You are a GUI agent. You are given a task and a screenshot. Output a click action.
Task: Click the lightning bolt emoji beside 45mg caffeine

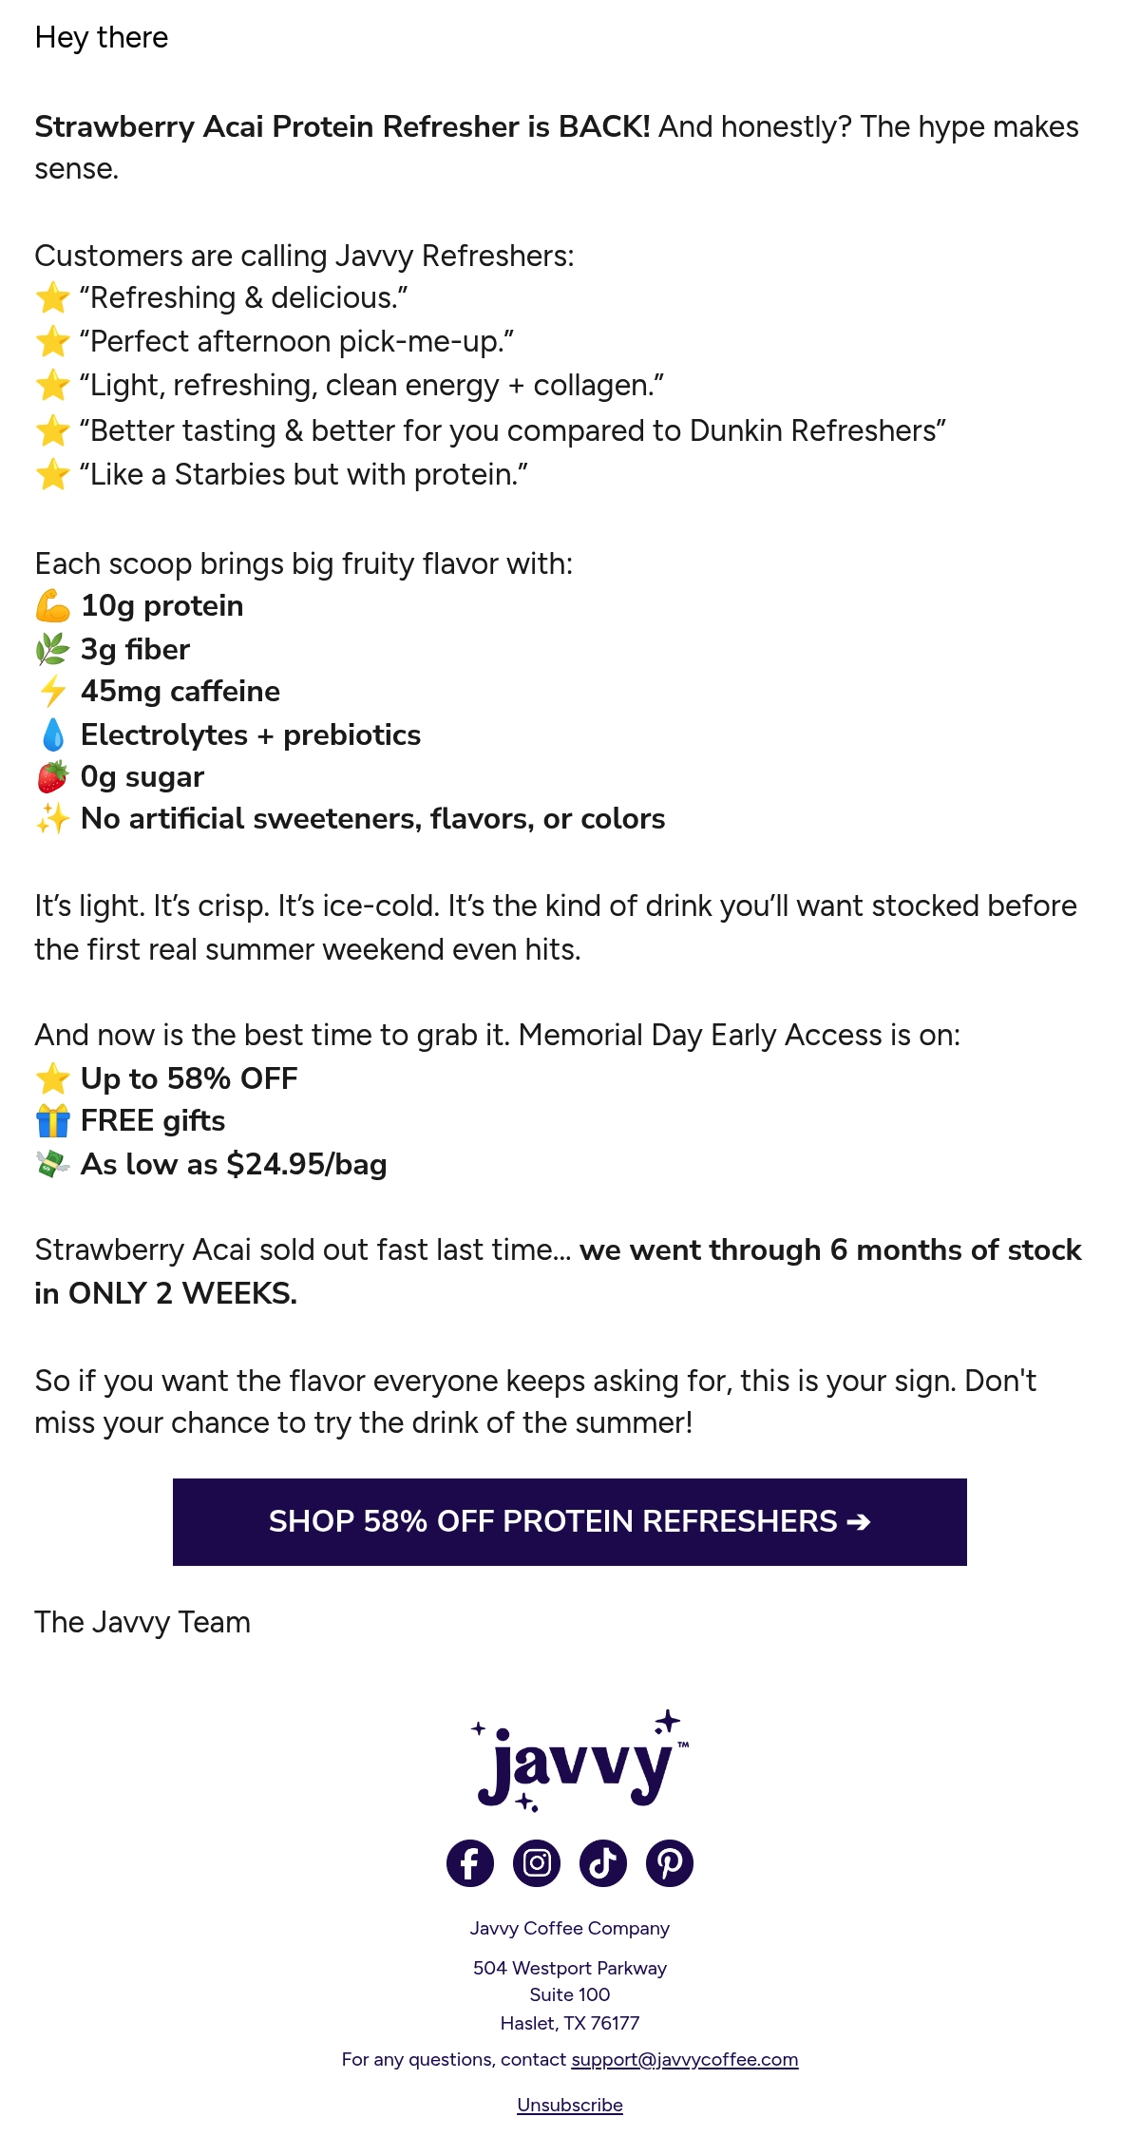click(x=53, y=691)
